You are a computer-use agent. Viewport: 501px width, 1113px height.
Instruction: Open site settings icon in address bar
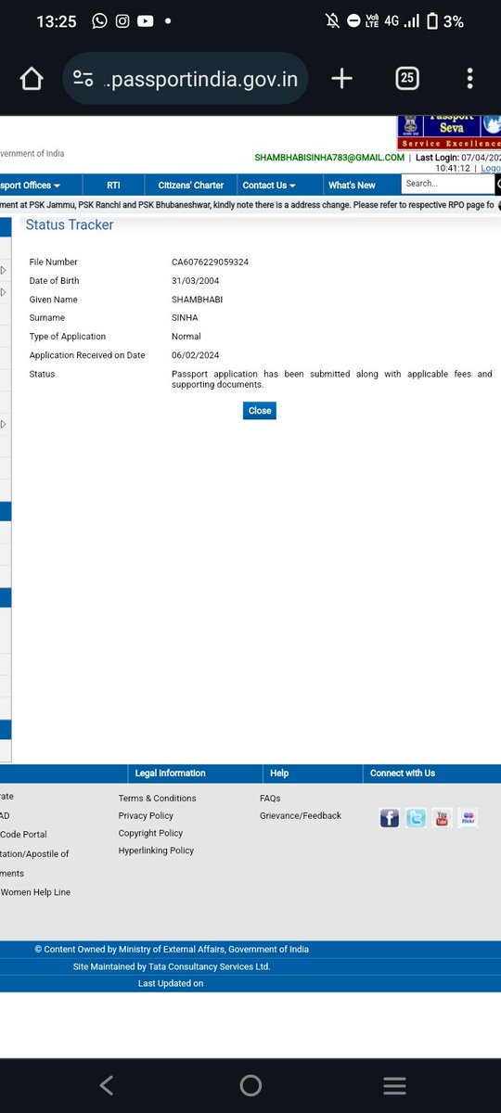83,79
